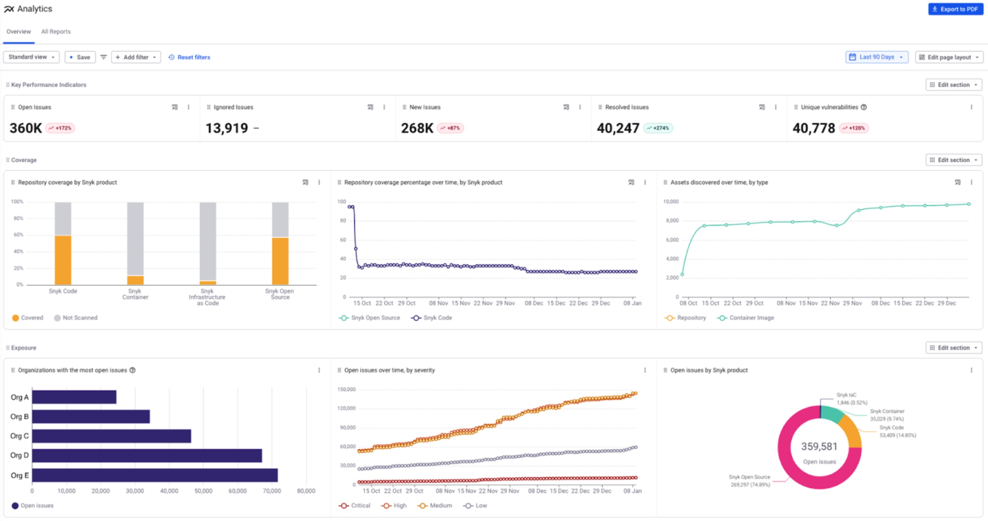Toggle the Snyk Open Source legend line
Viewport: 988px width, 521px height.
point(369,318)
